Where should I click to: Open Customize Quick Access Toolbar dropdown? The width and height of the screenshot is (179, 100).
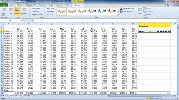(x=26, y=2)
